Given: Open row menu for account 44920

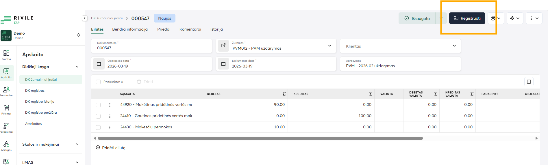Looking at the screenshot, I should point(110,105).
